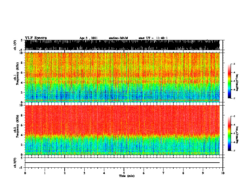The width and height of the screenshot is (251, 194).
Task: Click the "station=MAM" header label
Action: tap(118, 38)
